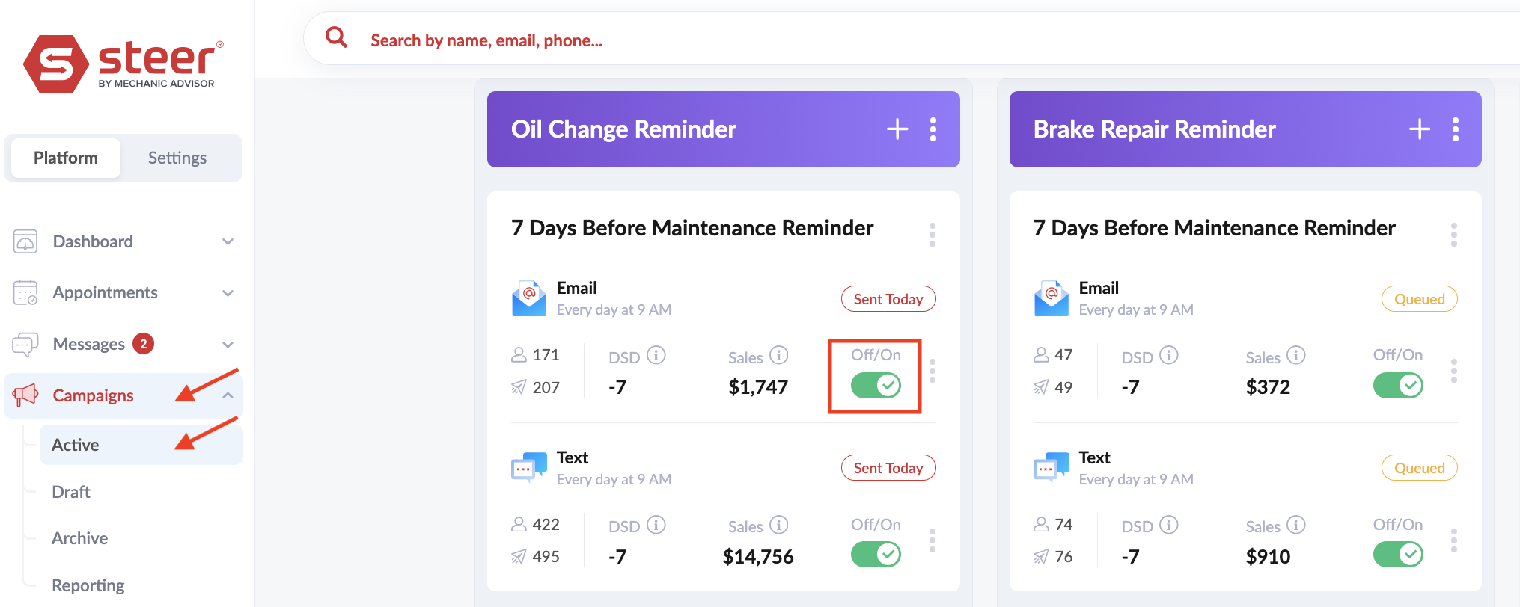Select the Appointments calendar icon
The image size is (1520, 607).
(x=25, y=292)
